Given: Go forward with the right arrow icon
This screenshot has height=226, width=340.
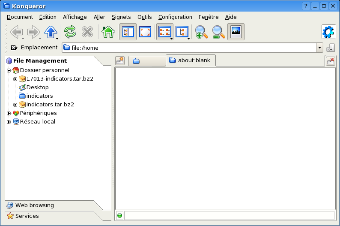Looking at the screenshot, I should [x=33, y=32].
